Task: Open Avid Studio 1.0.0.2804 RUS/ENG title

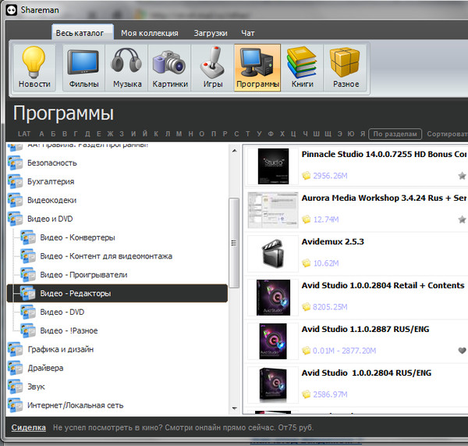Action: [367, 373]
